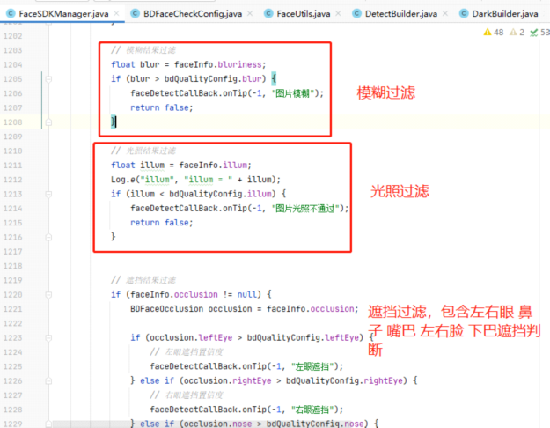Toggle fold end marker at line 1216

point(48,237)
